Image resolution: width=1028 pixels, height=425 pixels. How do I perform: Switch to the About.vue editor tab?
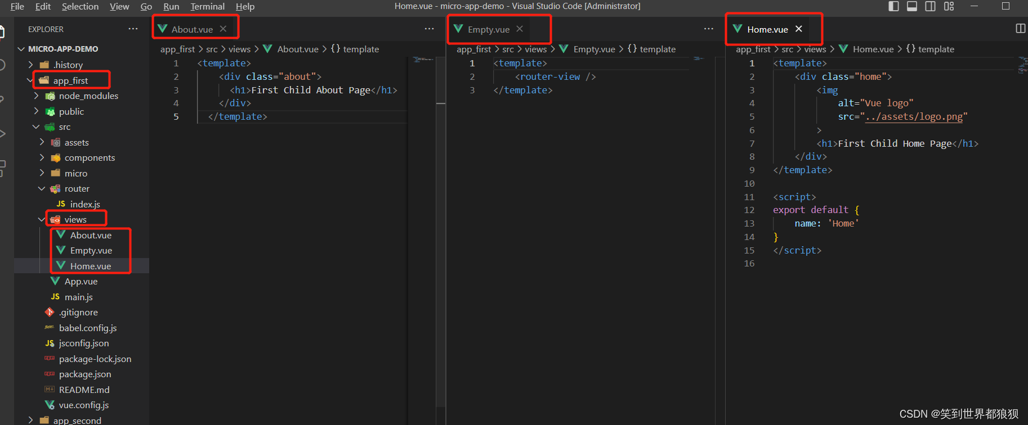193,29
